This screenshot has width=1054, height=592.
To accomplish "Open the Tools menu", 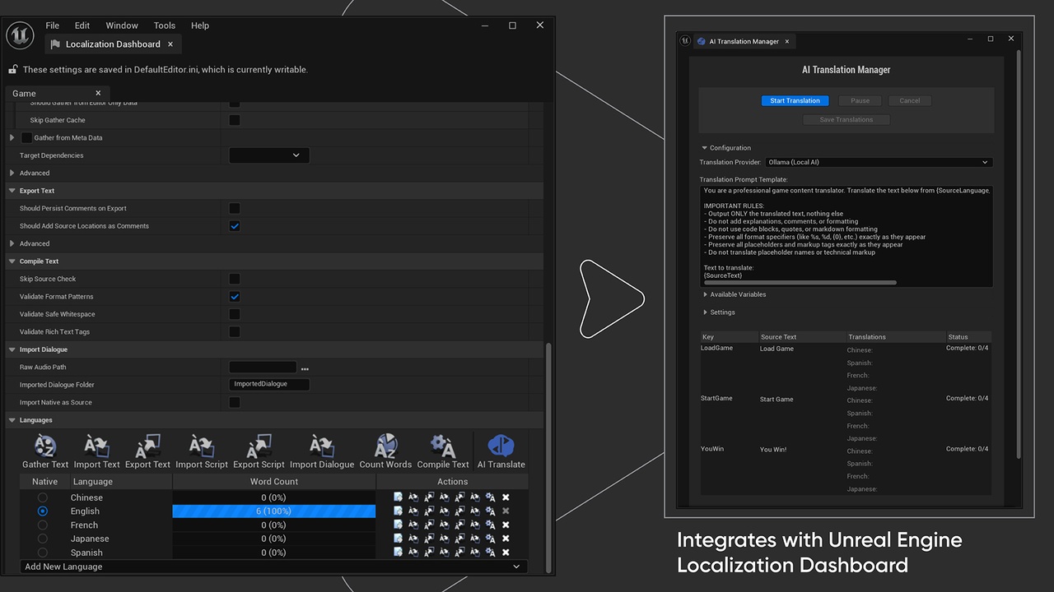I will [164, 25].
